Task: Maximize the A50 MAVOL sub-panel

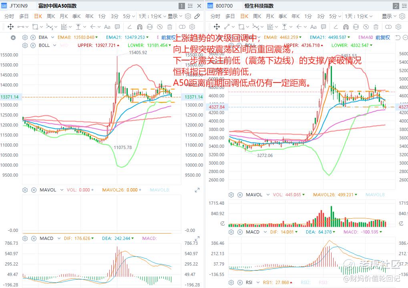Action: pyautogui.click(x=197, y=190)
